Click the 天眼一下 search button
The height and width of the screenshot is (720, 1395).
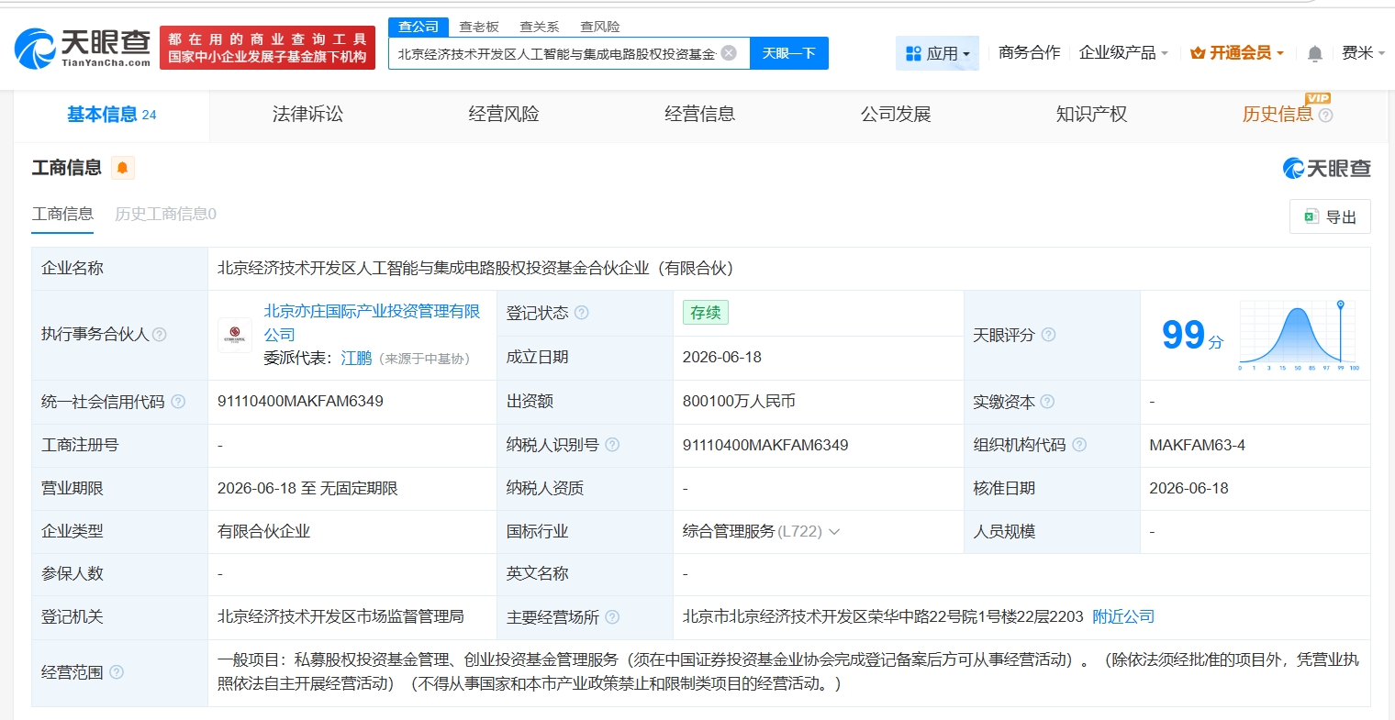click(789, 53)
